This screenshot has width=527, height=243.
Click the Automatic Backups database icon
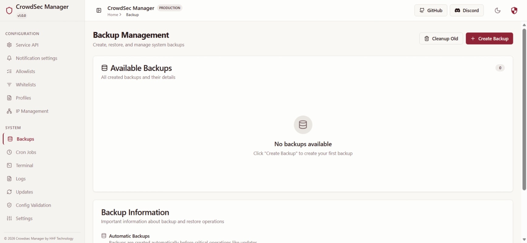(104, 236)
